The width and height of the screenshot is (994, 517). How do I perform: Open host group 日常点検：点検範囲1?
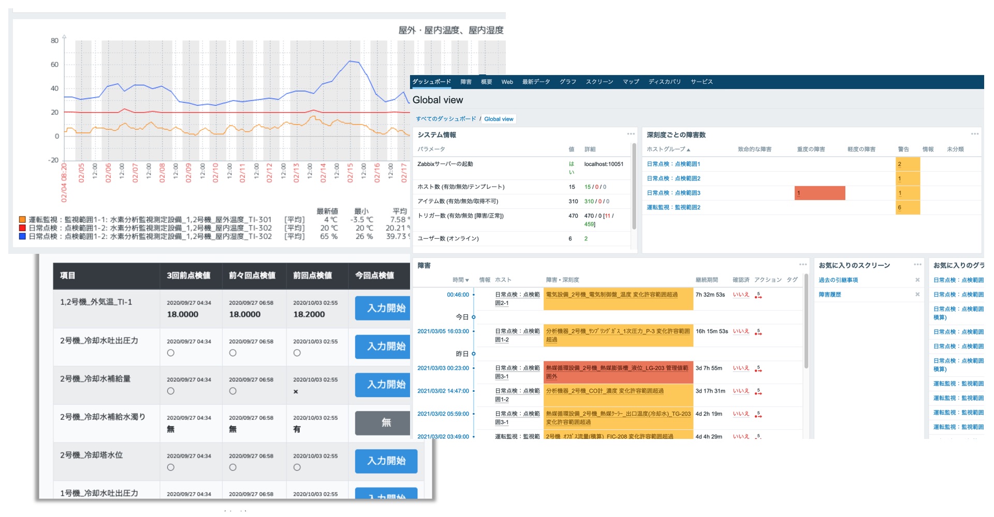673,164
